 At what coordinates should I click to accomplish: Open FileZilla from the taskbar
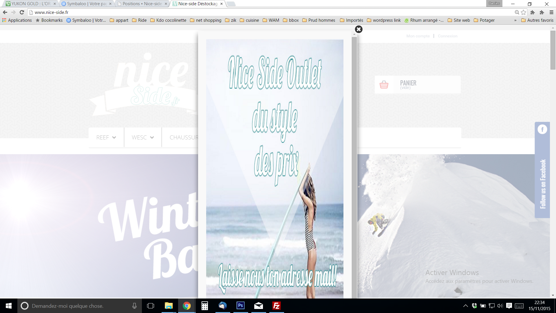(x=277, y=306)
